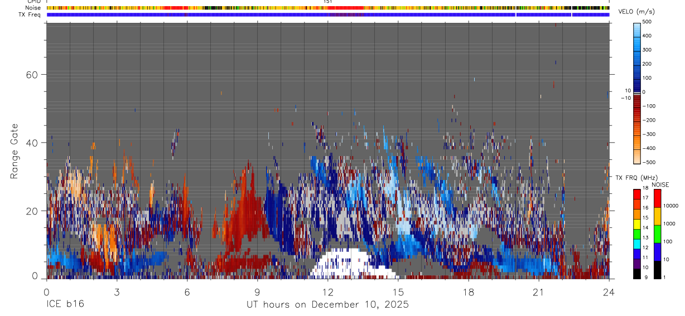Screen dimensions: 685x316
Task: Click the 18 label on TX FRQ legend
Action: pos(646,188)
